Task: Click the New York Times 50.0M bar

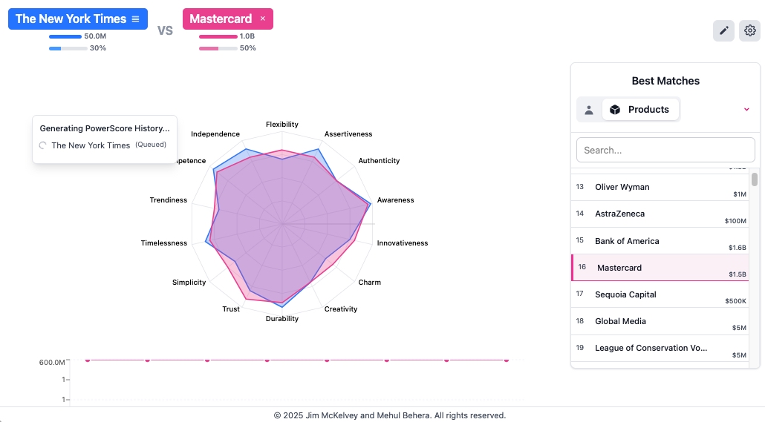Action: (x=65, y=36)
